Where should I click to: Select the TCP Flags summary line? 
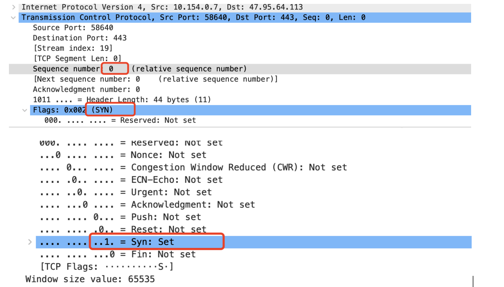coord(107,267)
